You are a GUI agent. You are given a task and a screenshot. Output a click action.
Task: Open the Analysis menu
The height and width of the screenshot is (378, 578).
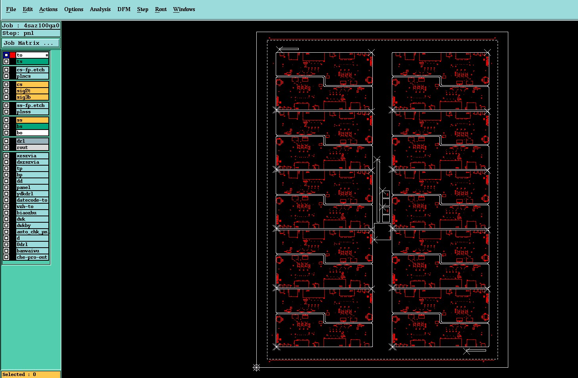point(100,9)
